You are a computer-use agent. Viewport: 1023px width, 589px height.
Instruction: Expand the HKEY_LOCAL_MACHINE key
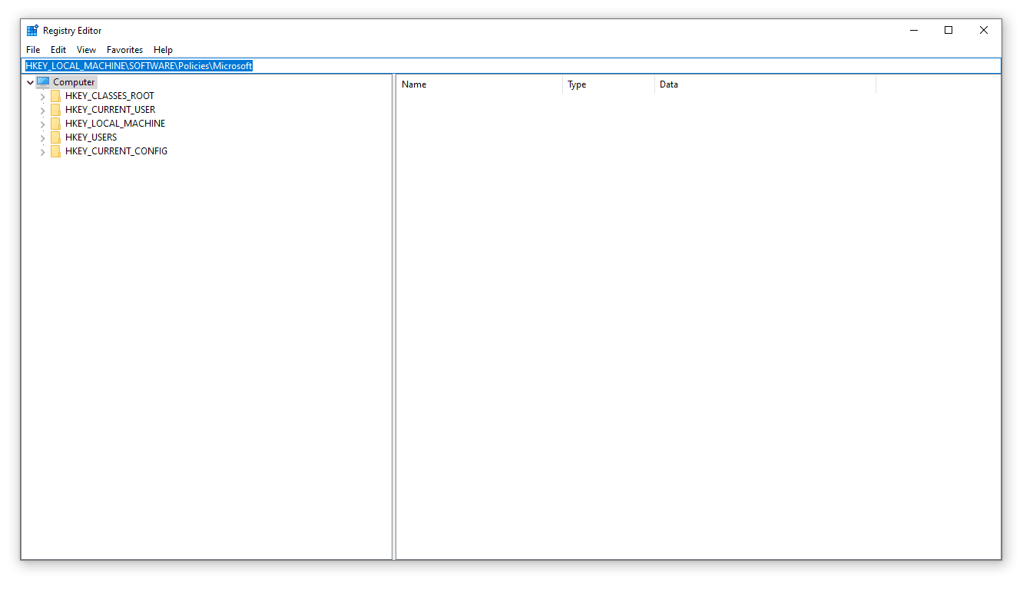point(42,124)
